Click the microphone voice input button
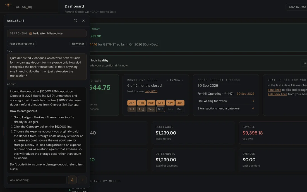This screenshot has width=307, height=192. (72, 180)
